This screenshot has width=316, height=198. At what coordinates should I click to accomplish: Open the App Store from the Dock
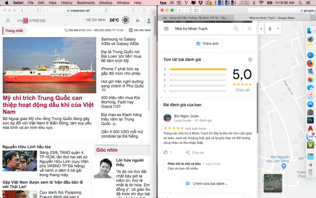(310, 104)
